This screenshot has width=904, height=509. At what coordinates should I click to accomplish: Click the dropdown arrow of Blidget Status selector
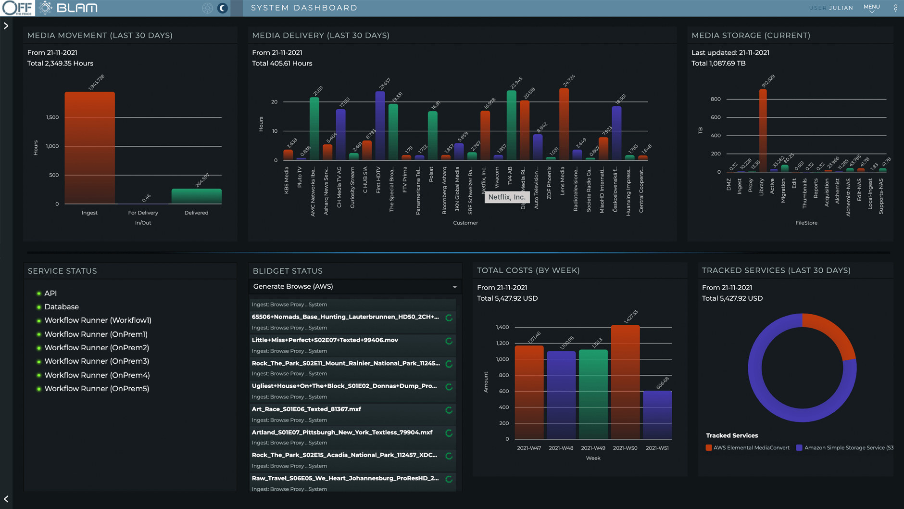point(454,287)
